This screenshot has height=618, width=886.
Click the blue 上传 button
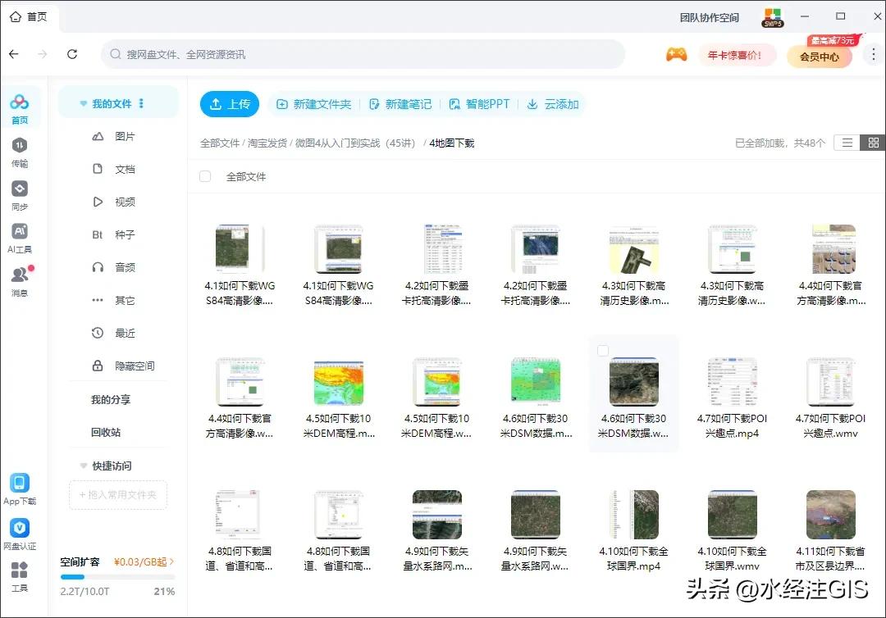pyautogui.click(x=230, y=104)
